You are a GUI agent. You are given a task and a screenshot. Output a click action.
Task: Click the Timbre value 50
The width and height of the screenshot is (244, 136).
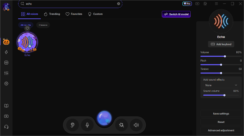(x=240, y=69)
